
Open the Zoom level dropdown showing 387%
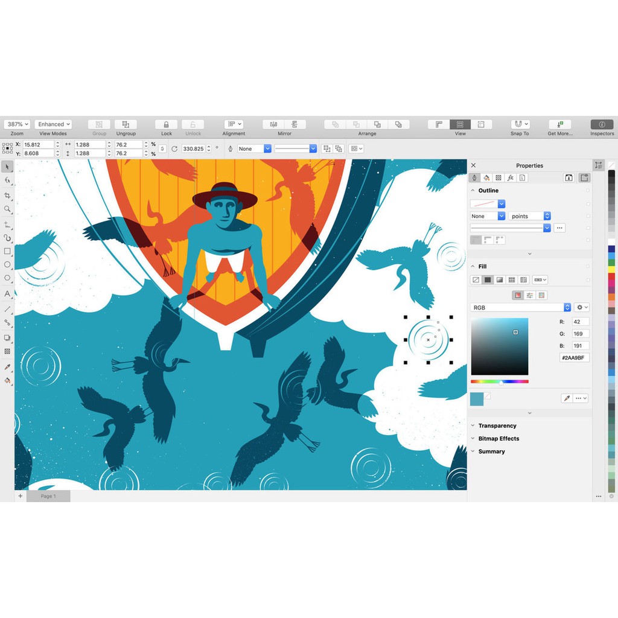coord(17,124)
